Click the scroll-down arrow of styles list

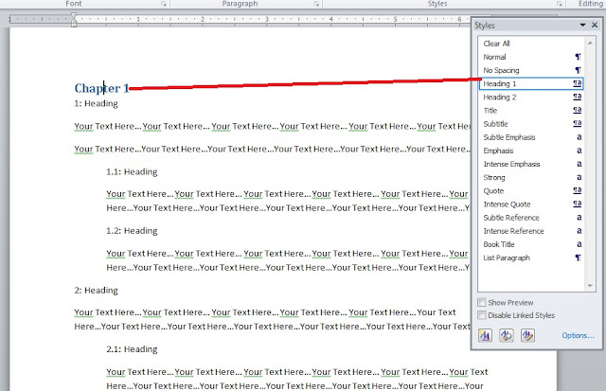pos(590,286)
